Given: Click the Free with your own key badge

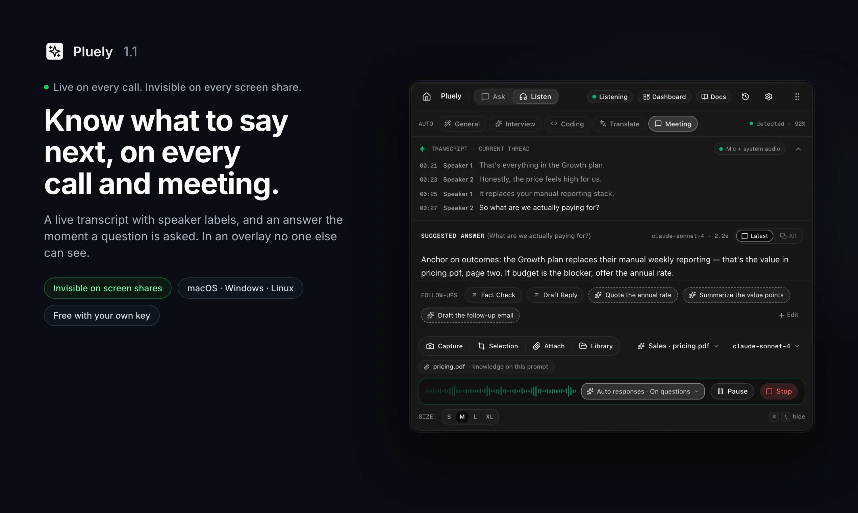Looking at the screenshot, I should [x=102, y=315].
